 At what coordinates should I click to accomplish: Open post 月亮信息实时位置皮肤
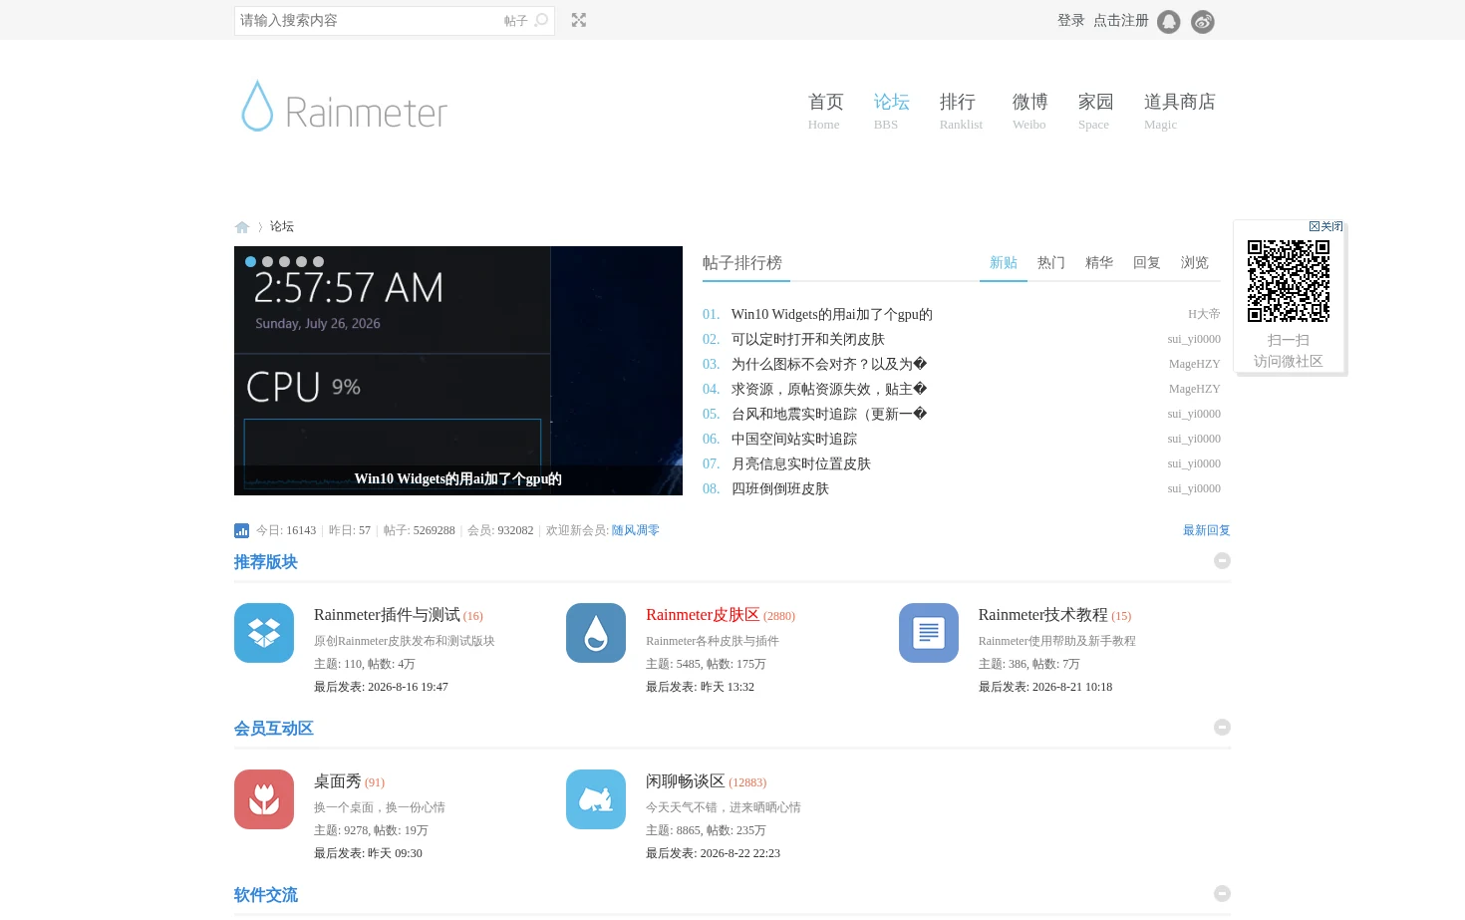(801, 464)
